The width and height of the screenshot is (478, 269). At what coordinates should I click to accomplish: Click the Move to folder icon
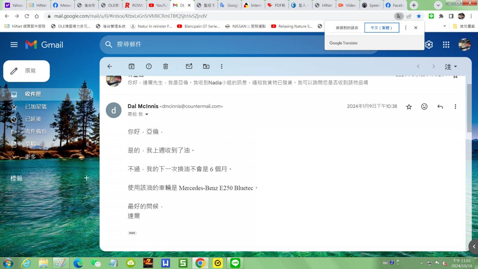point(206,66)
